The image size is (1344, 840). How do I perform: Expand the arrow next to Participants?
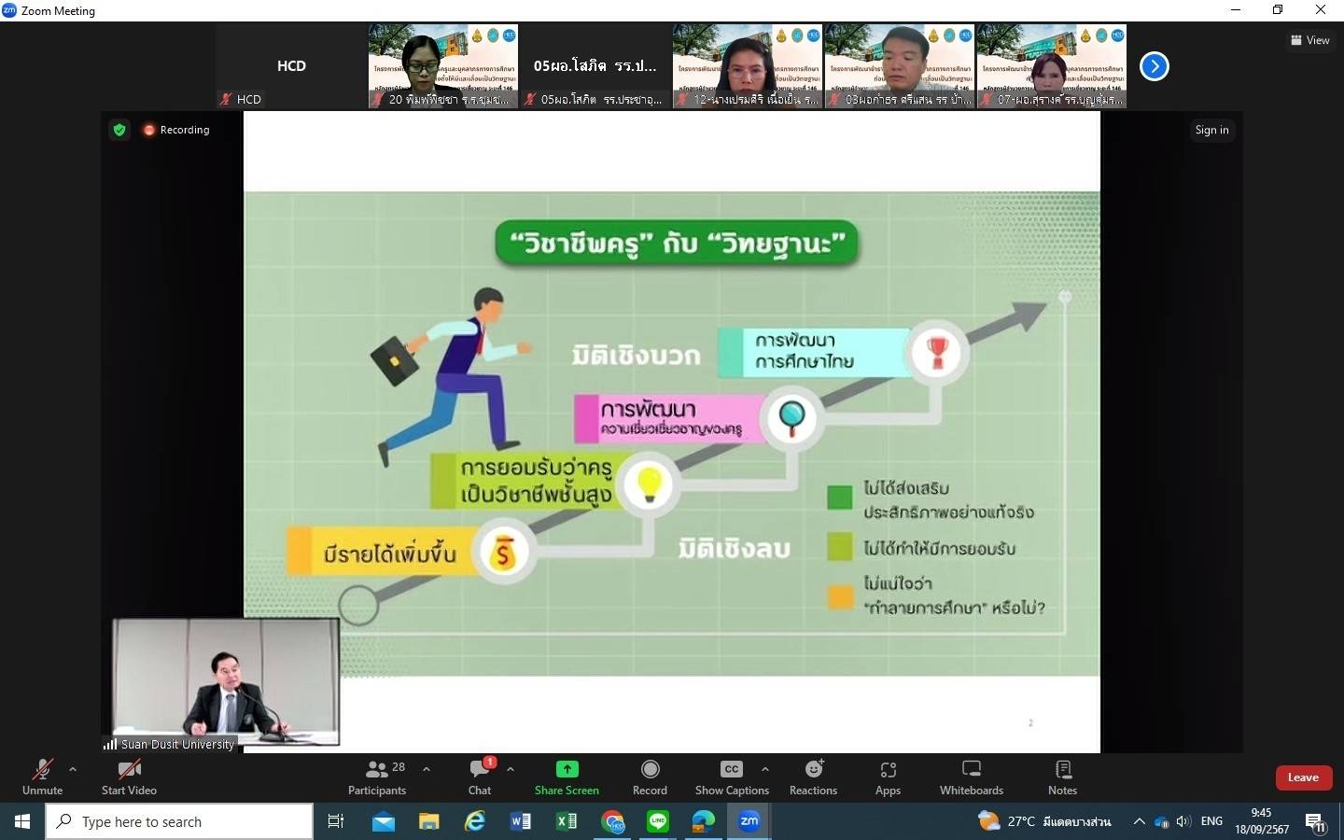pos(427,769)
